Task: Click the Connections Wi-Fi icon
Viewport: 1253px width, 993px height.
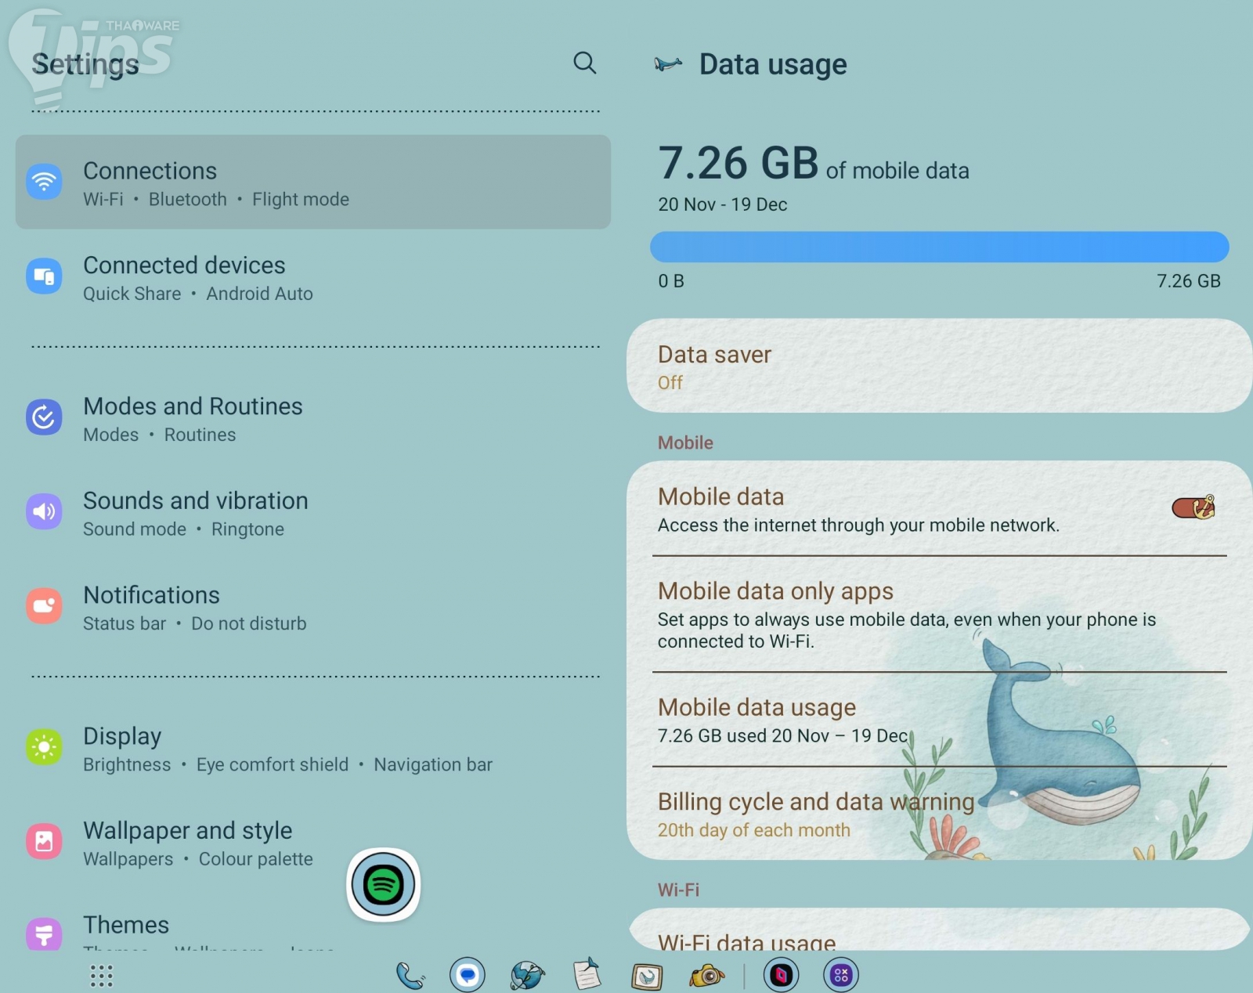Action: coord(44,182)
